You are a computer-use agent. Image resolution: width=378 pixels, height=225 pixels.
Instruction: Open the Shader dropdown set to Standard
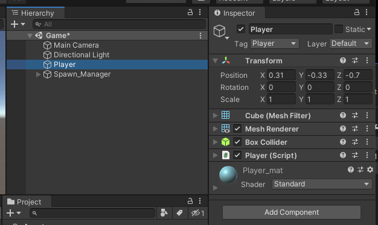(x=322, y=184)
